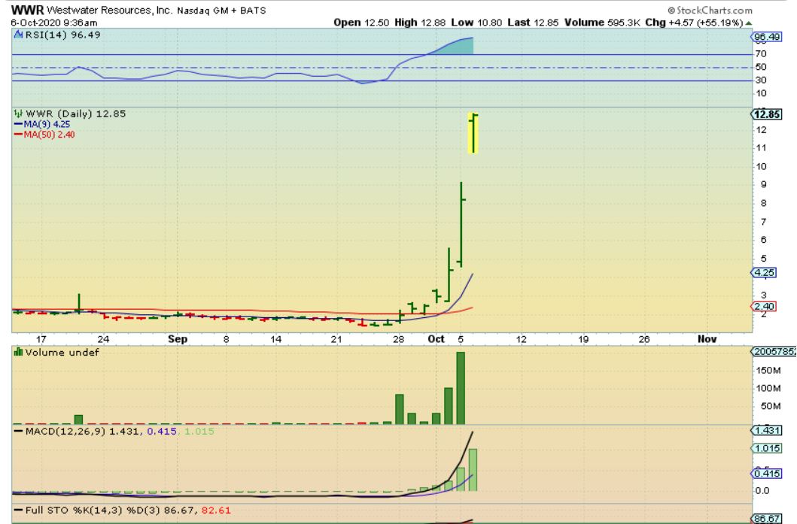Viewport: 797px width, 524px height.
Task: Select the yellow highlighted latest price bar
Action: click(x=473, y=133)
